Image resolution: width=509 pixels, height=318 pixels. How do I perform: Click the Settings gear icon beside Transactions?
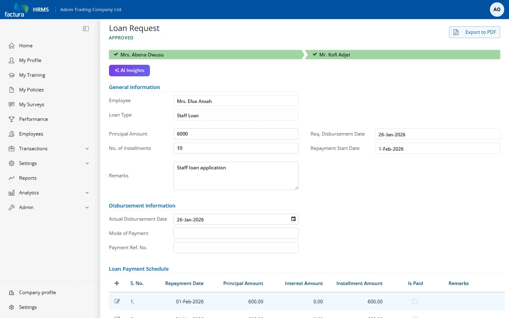click(x=12, y=163)
